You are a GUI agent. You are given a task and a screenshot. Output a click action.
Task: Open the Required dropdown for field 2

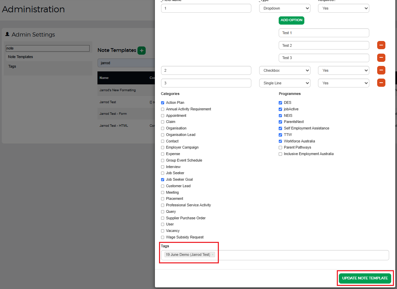coord(344,71)
